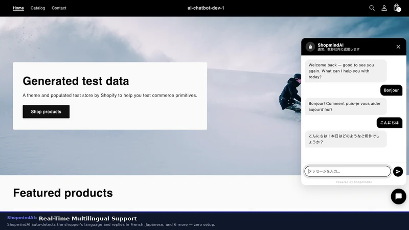This screenshot has height=230, width=409.
Task: Click the Powered by ShopmindAI link
Action: 353,182
